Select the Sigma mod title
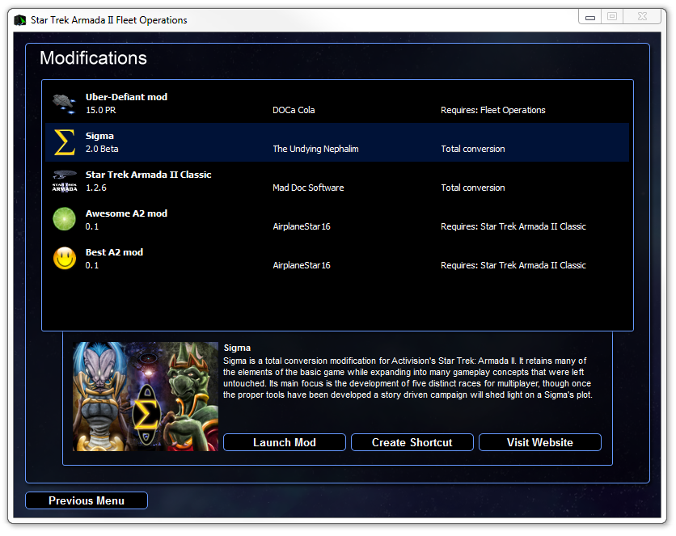This screenshot has width=676, height=536. point(99,136)
